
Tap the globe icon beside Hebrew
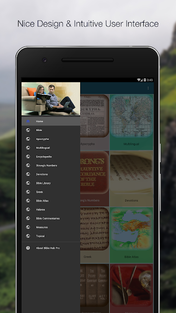(28, 209)
